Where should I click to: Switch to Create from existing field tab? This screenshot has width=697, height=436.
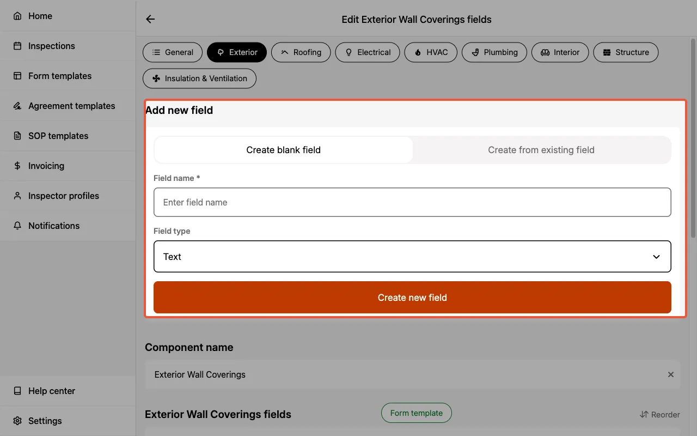tap(541, 149)
